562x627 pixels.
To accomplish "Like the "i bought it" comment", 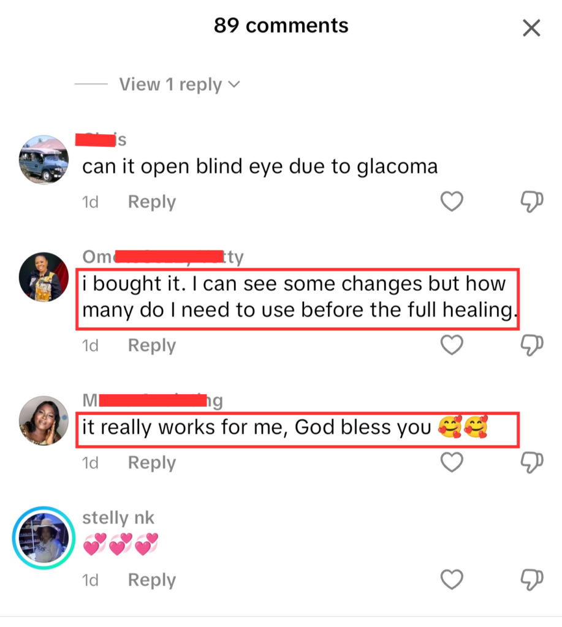I will click(x=452, y=345).
